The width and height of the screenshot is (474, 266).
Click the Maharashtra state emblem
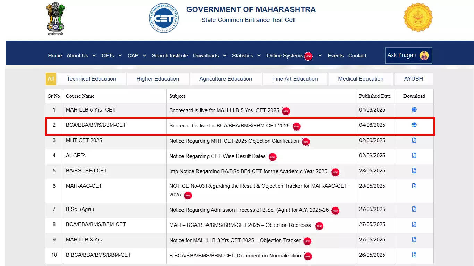tap(55, 17)
